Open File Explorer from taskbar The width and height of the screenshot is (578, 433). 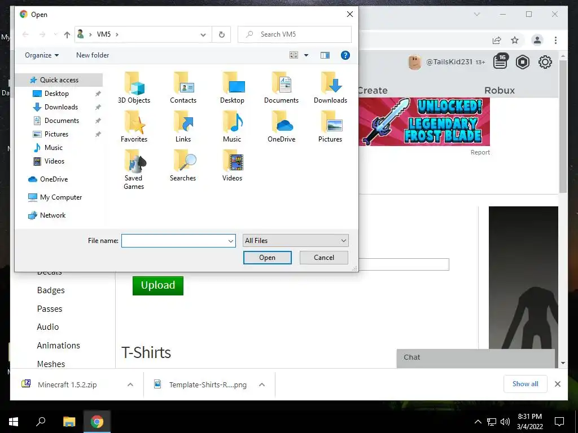coord(69,421)
